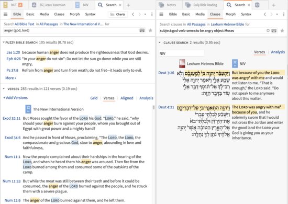Close the left Search tab
This screenshot has height=204, width=288.
pos(120,5)
